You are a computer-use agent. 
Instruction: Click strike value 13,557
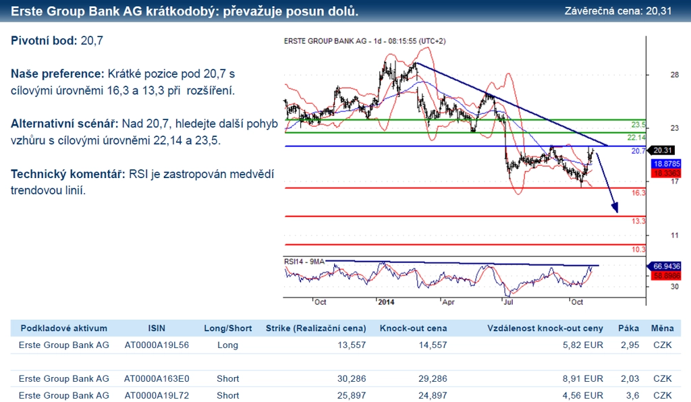pos(352,345)
